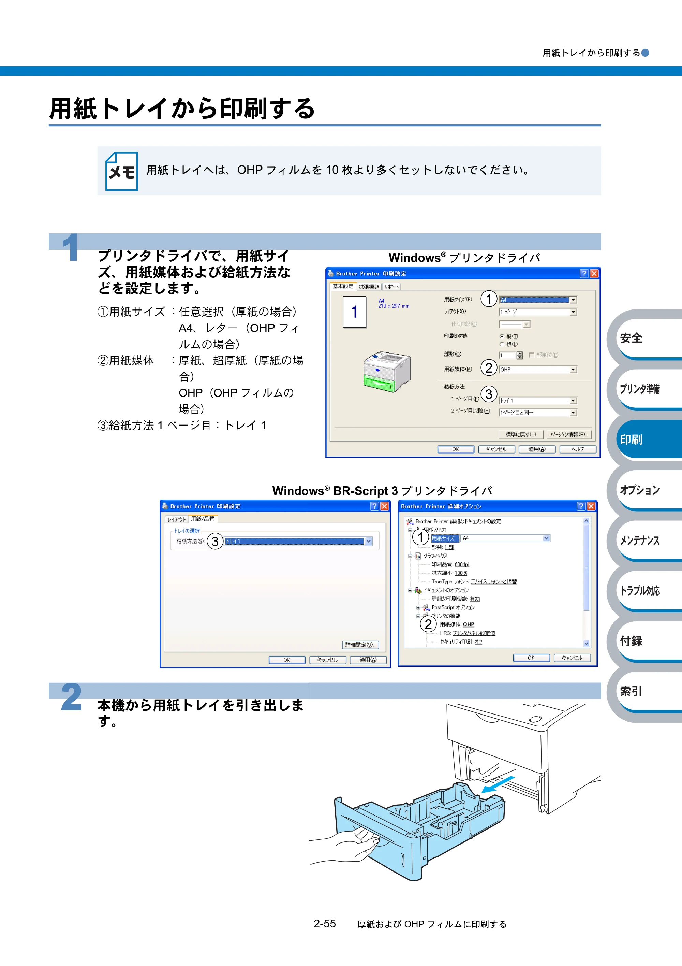Click the メモ note icon

point(121,171)
